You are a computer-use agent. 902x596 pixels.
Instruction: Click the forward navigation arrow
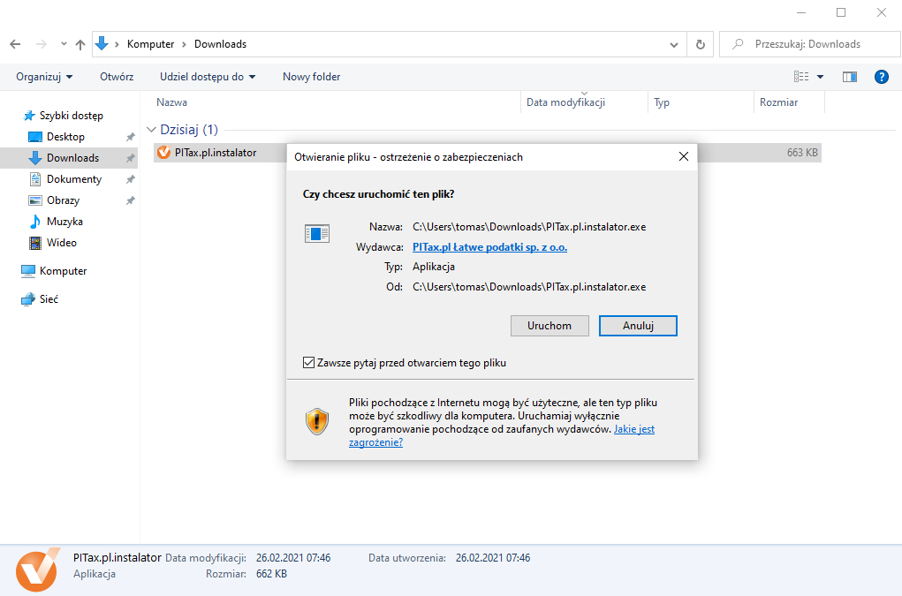[x=41, y=44]
